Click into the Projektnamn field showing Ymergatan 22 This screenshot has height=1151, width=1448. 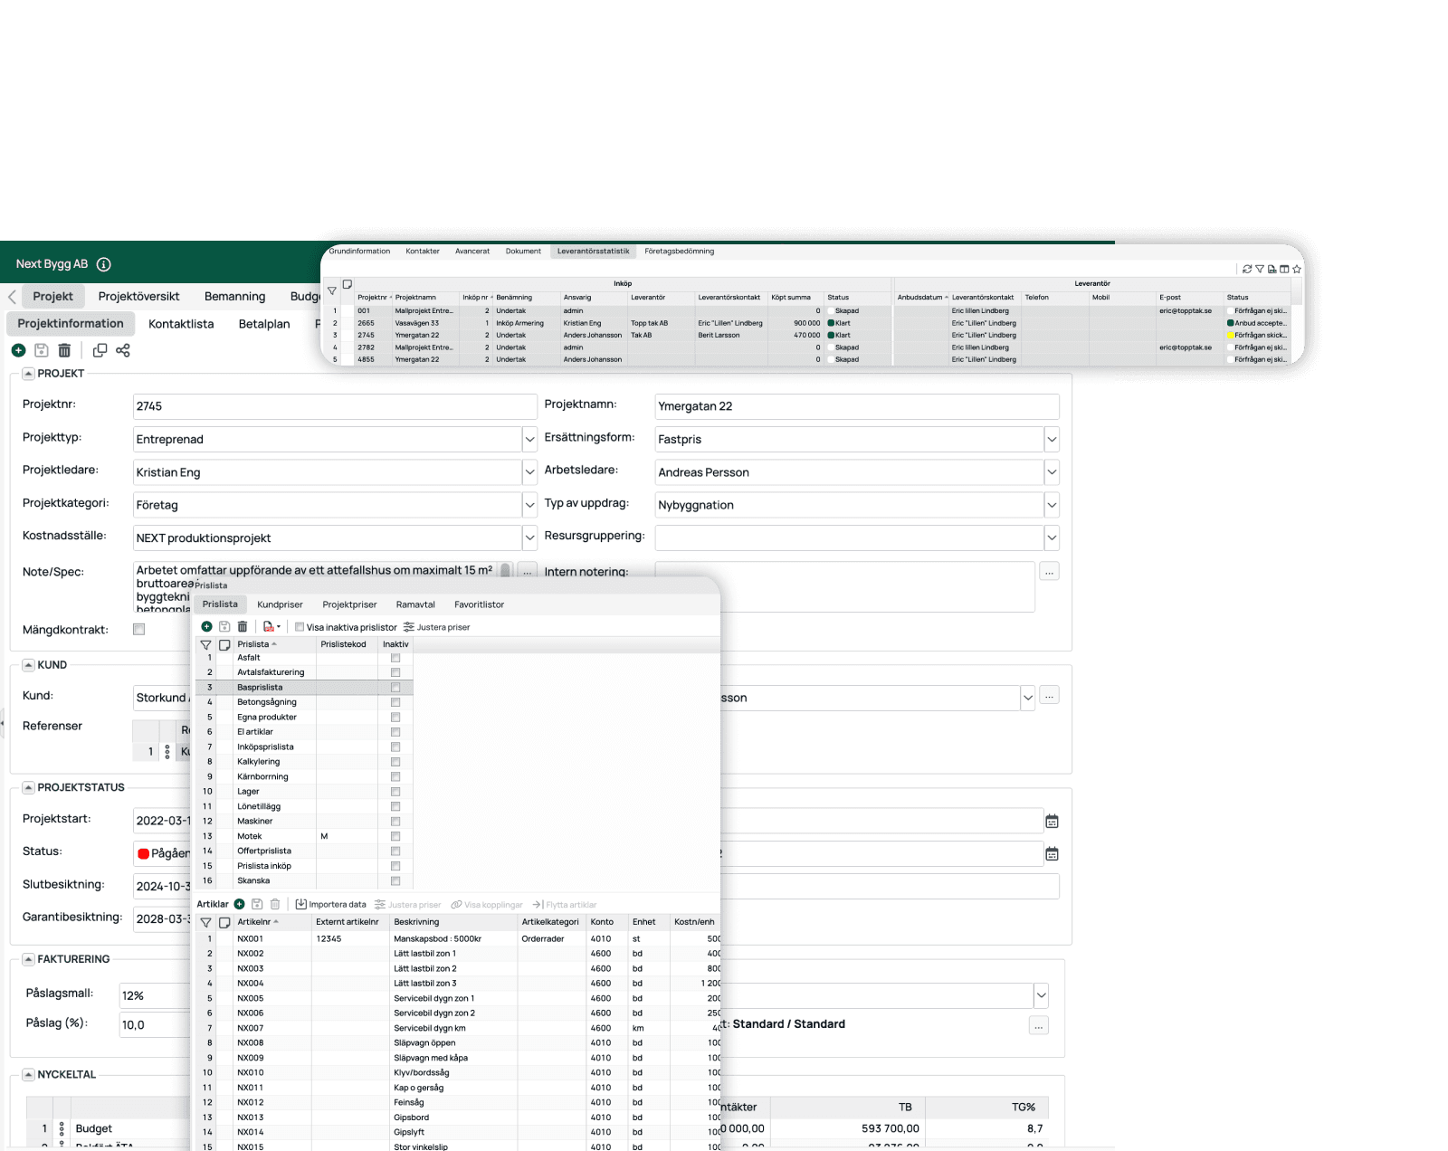coord(856,406)
